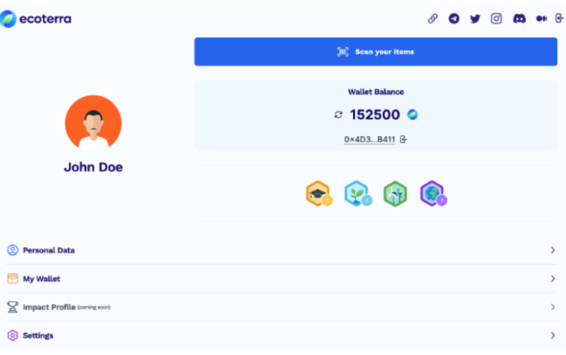Screen dimensions: 566x355
Task: Click the wind turbine badge
Action: [x=395, y=193]
